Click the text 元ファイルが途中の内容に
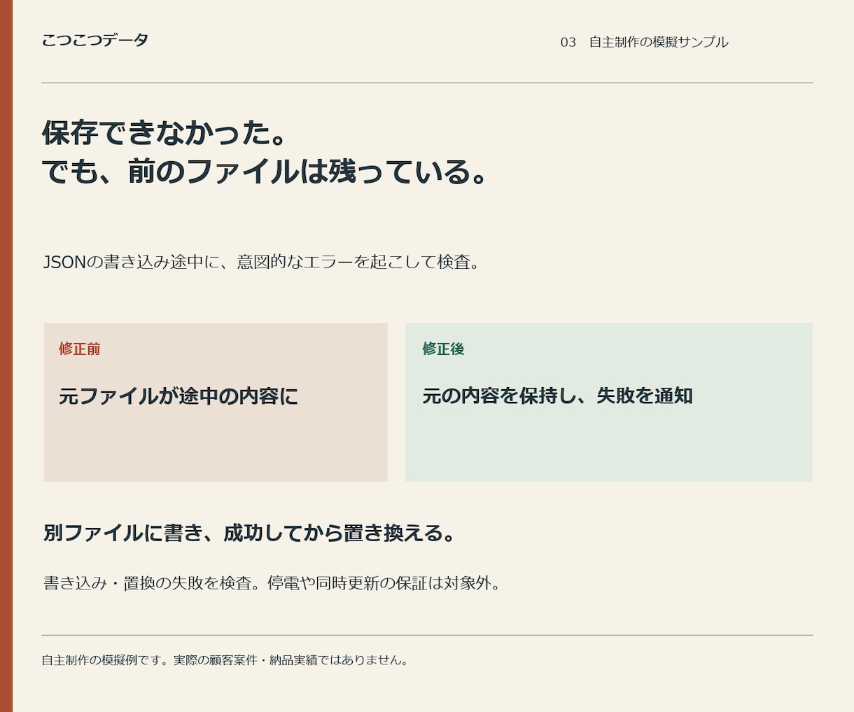 178,396
